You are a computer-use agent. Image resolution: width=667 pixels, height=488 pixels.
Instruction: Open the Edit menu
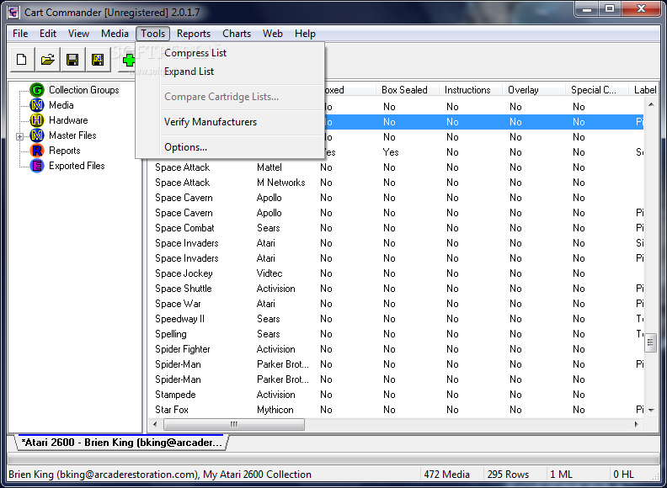(48, 34)
